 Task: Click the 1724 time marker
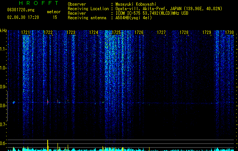click(x=94, y=32)
